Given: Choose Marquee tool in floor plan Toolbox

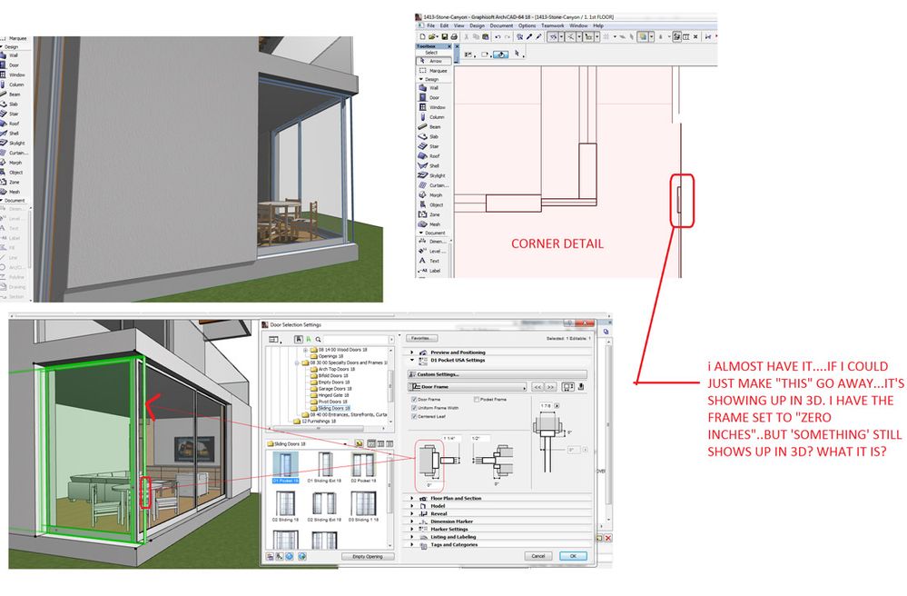Looking at the screenshot, I should (x=433, y=71).
